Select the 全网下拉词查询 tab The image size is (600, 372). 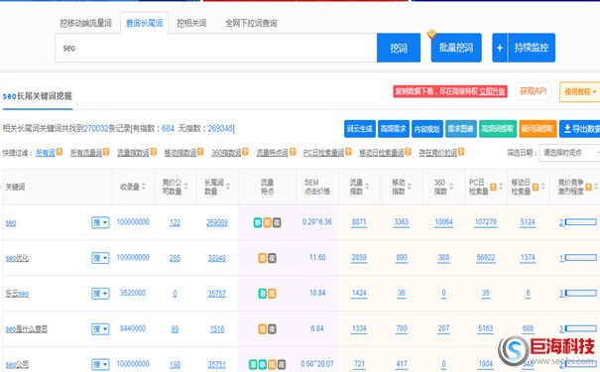pos(251,23)
